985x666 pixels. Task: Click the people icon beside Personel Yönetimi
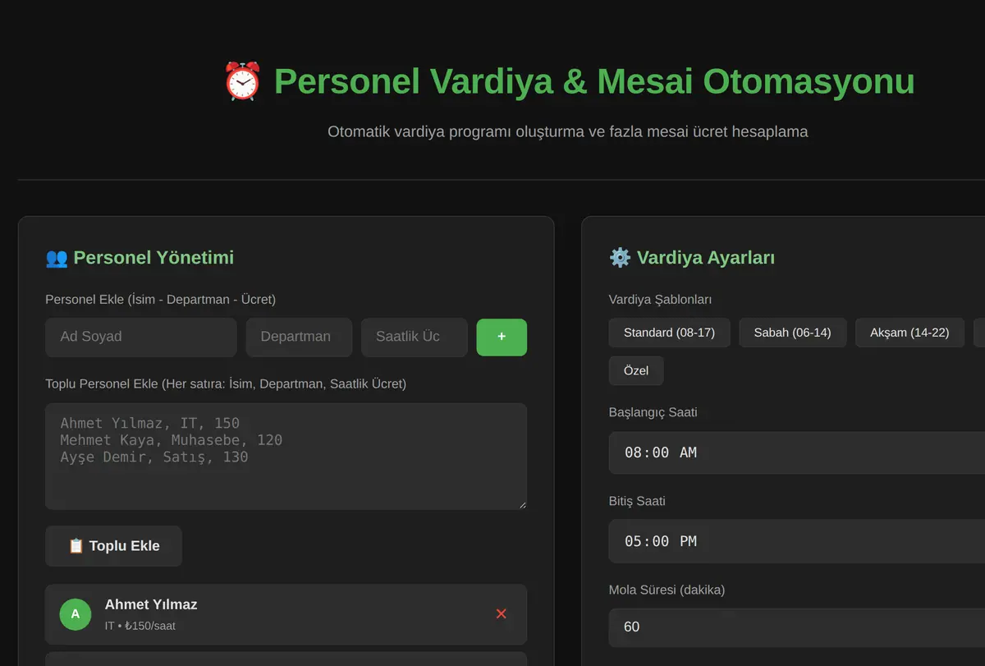57,258
